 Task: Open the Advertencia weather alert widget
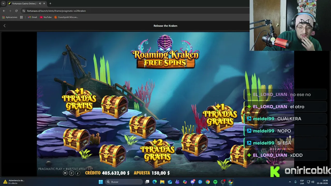pos(14,182)
